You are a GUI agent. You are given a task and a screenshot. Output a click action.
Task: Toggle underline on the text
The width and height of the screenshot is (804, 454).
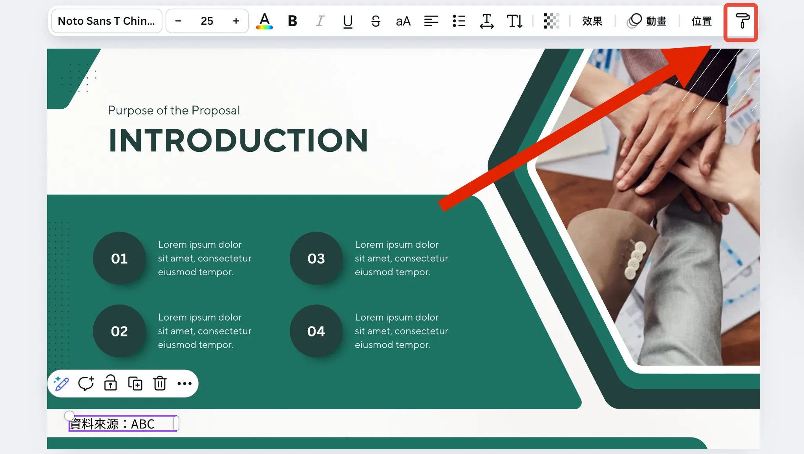pos(347,21)
